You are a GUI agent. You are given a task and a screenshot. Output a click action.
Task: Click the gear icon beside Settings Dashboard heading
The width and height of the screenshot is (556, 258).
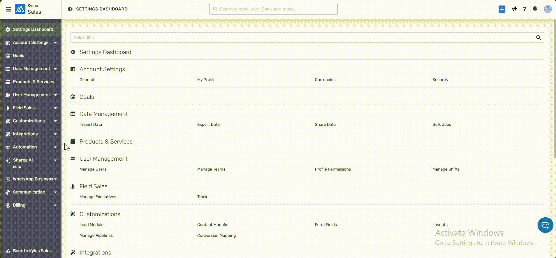73,52
